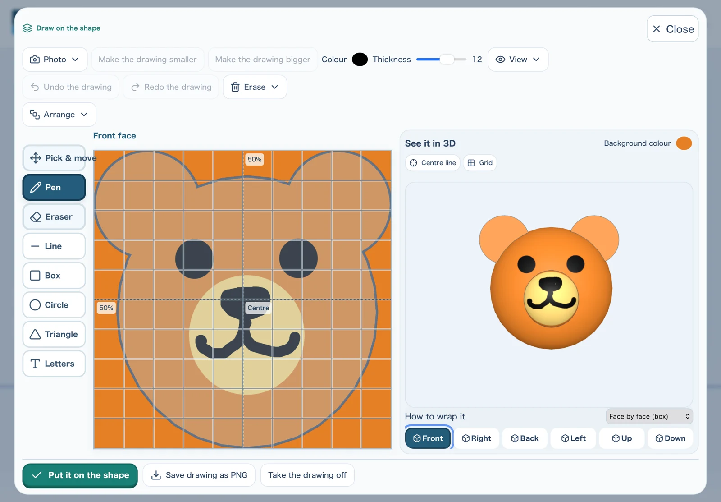Switch to the Right face
This screenshot has height=502, width=721.
476,438
